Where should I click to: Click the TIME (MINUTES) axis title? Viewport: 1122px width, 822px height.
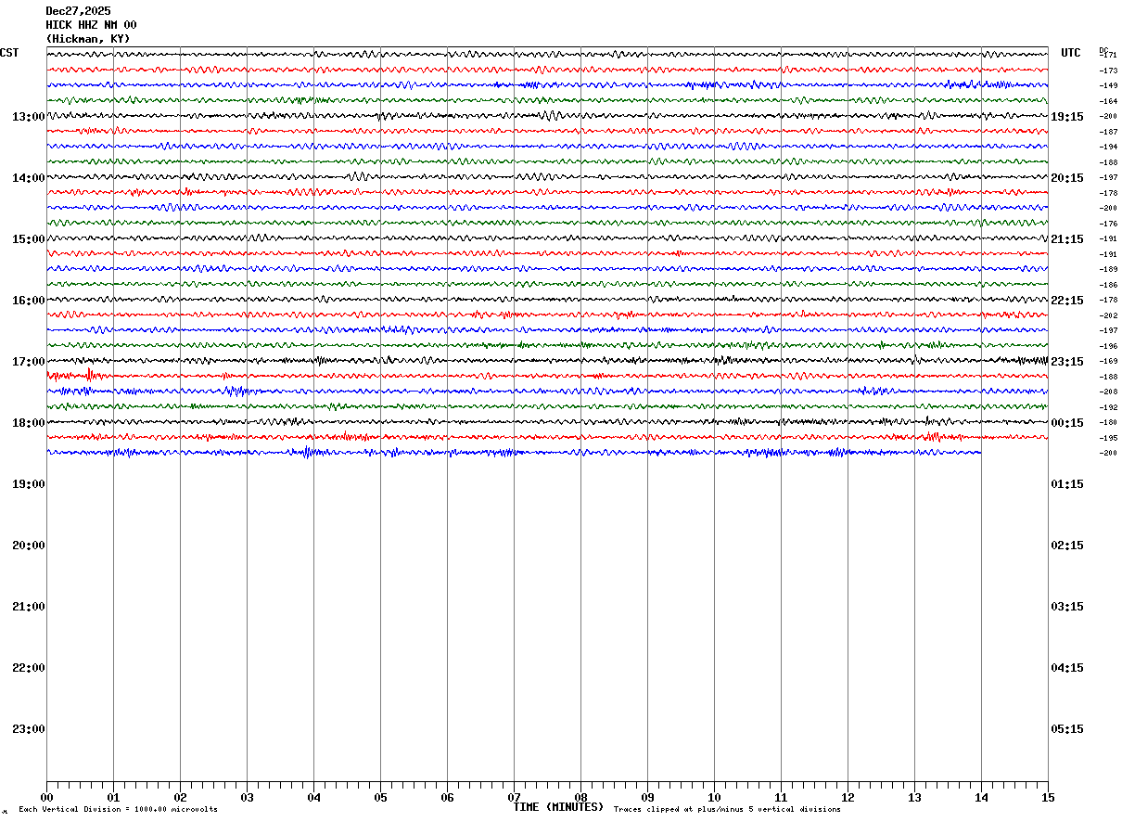click(x=558, y=807)
